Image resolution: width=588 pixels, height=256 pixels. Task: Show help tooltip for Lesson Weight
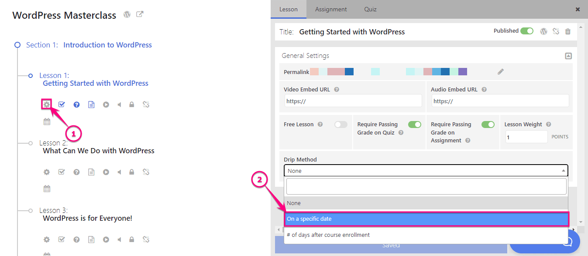point(548,125)
